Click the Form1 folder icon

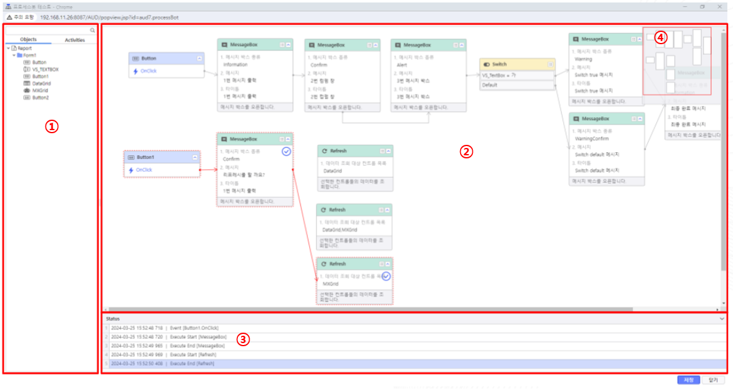tap(20, 55)
